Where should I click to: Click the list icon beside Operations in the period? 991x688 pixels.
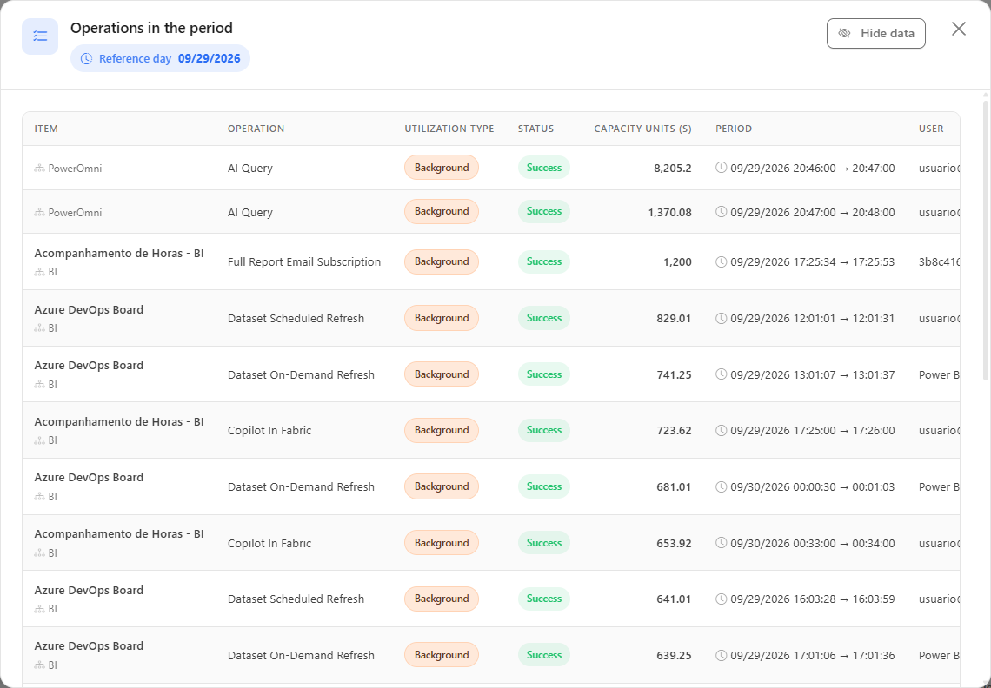pyautogui.click(x=40, y=36)
